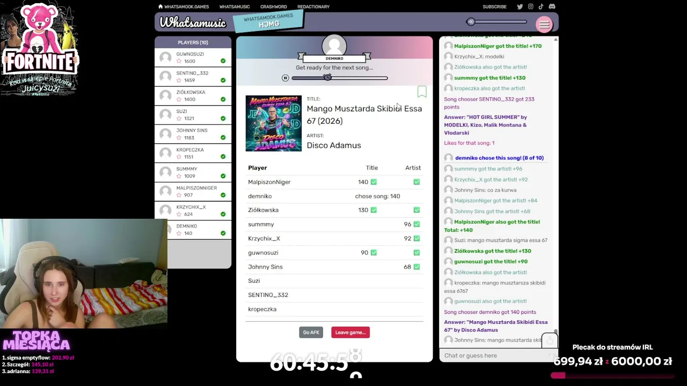Image resolution: width=687 pixels, height=386 pixels.
Task: Click the Go AFK button
Action: (311, 332)
